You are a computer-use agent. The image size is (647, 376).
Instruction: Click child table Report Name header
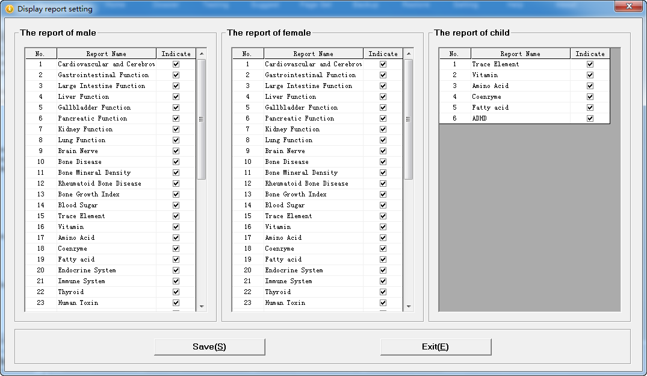click(521, 54)
